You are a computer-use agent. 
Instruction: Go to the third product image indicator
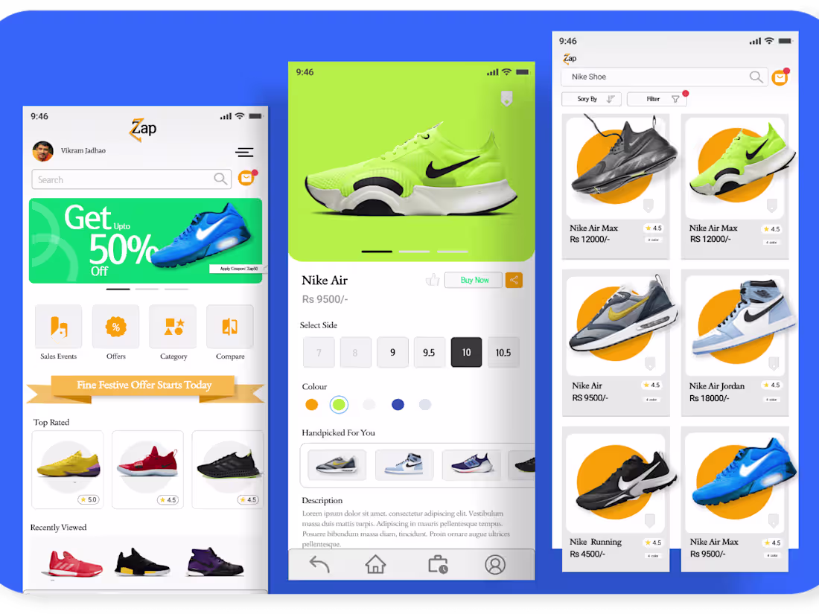453,252
